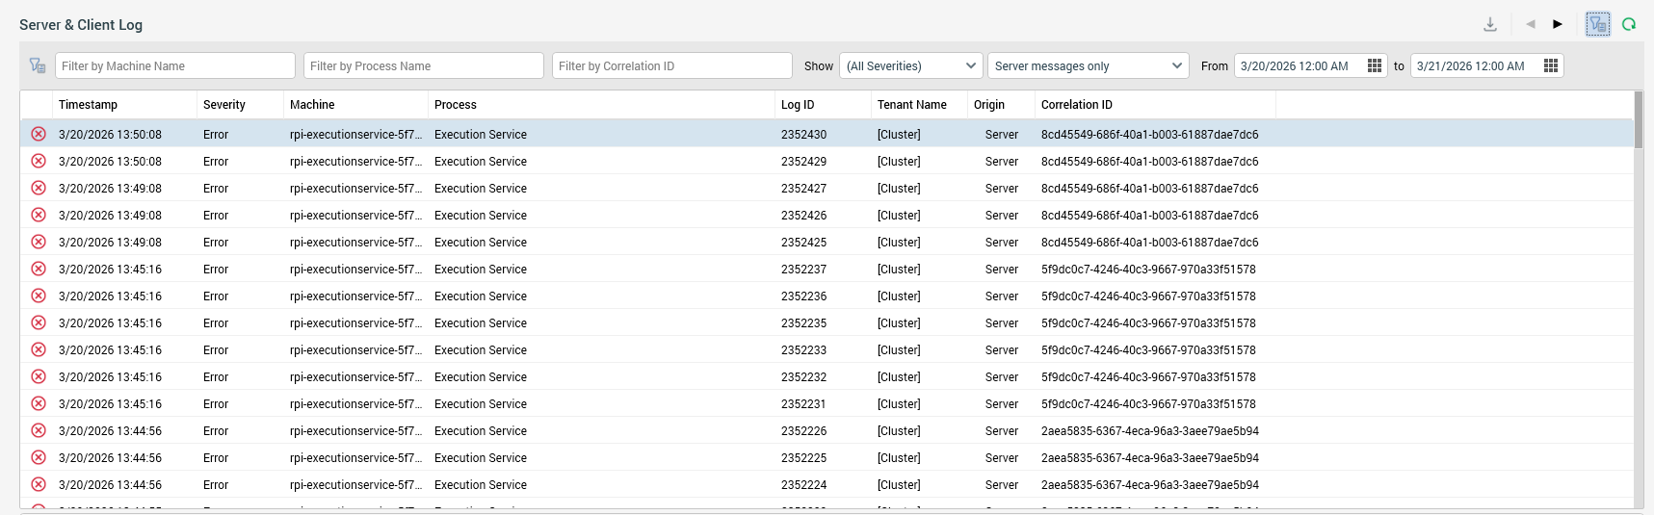Screen dimensions: 1654x515
Task: Open the (All Severities) dropdown
Action: point(911,65)
